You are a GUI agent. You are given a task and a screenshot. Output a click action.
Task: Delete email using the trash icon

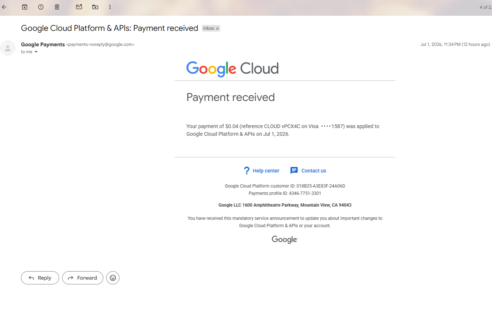pyautogui.click(x=57, y=7)
